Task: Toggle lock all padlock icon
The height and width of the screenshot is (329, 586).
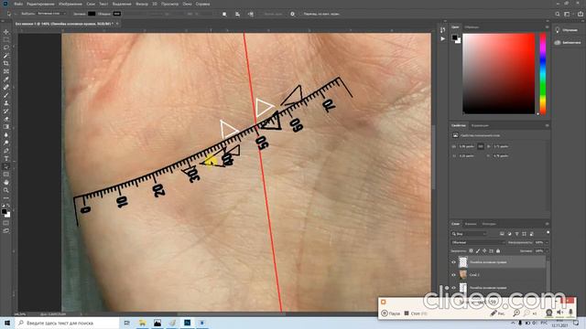Action: 498,251
